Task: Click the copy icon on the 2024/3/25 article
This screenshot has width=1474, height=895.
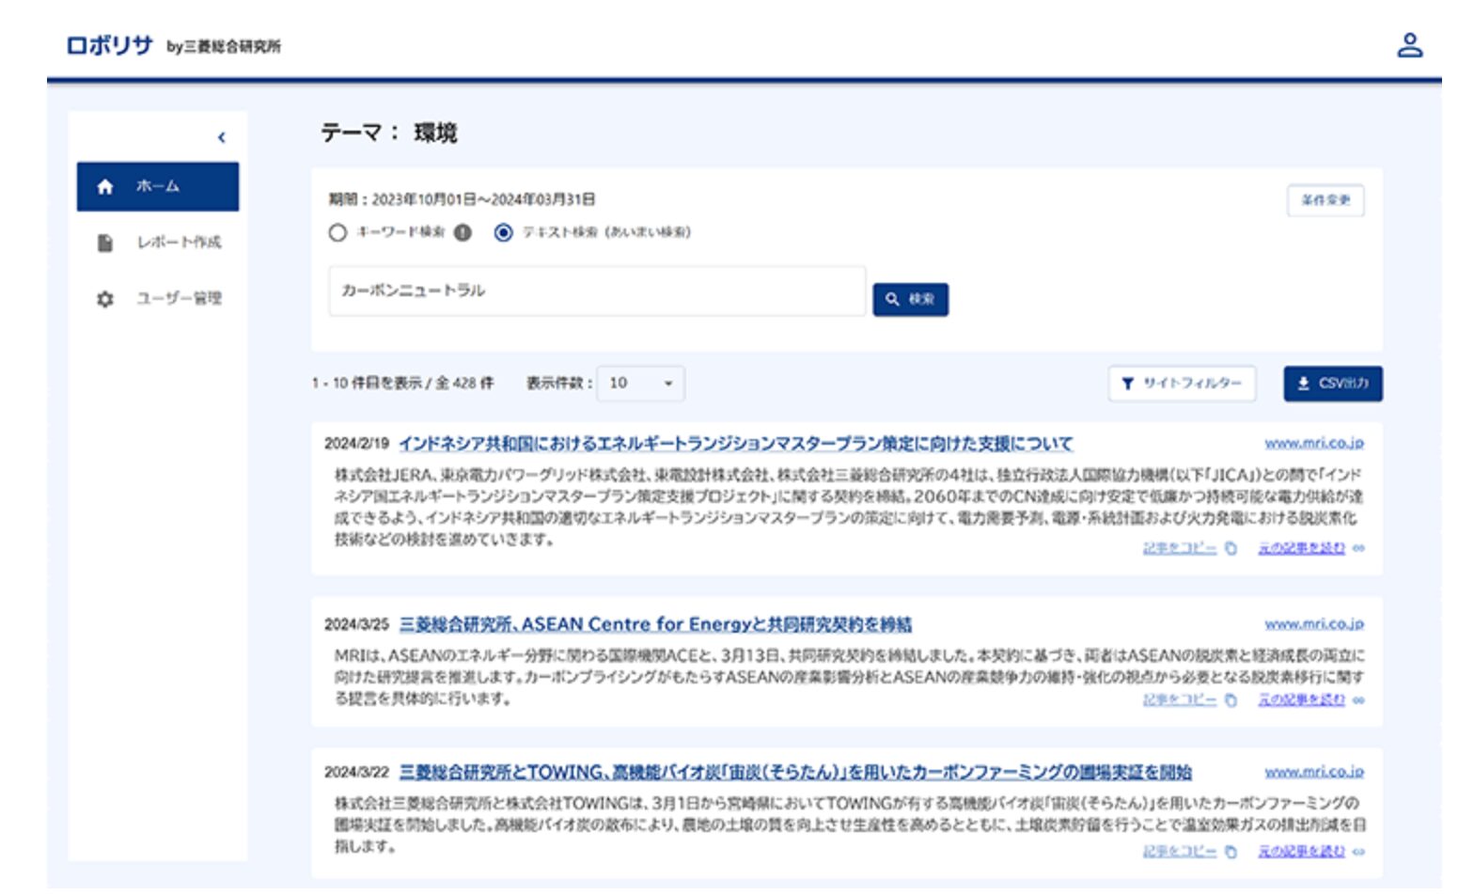Action: coord(1231,699)
